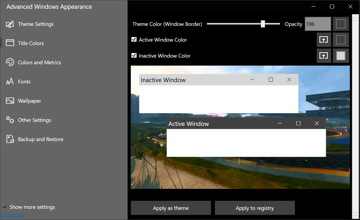Open the Version 0.4 link
The height and width of the screenshot is (220, 360).
coord(13,215)
